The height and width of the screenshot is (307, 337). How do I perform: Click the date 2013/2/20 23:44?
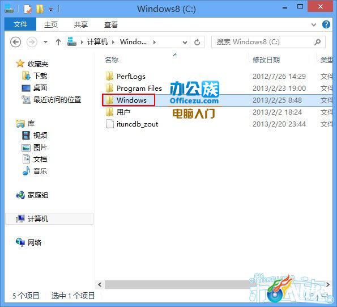pos(279,124)
